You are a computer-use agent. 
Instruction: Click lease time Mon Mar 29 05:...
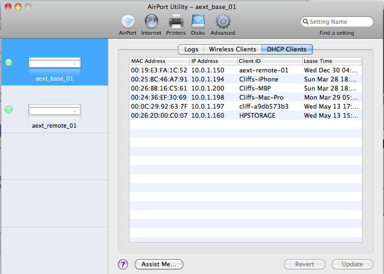[x=331, y=98]
